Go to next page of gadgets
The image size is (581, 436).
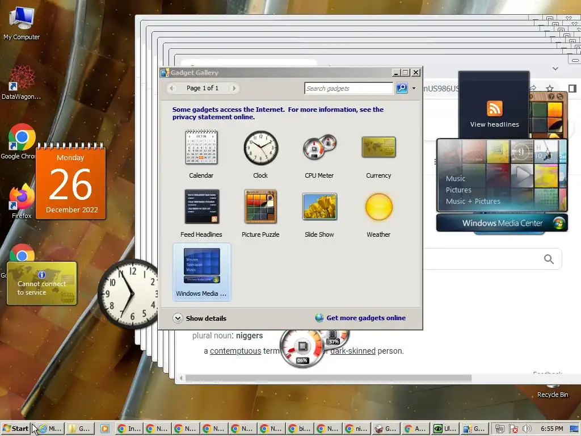(234, 88)
